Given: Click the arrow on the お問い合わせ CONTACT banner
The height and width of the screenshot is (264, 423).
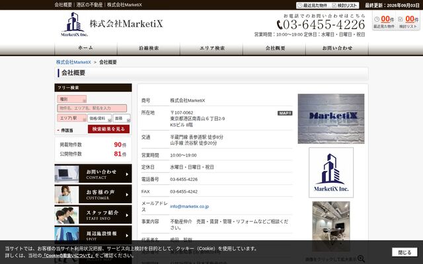Looking at the screenshot, I should (127, 174).
